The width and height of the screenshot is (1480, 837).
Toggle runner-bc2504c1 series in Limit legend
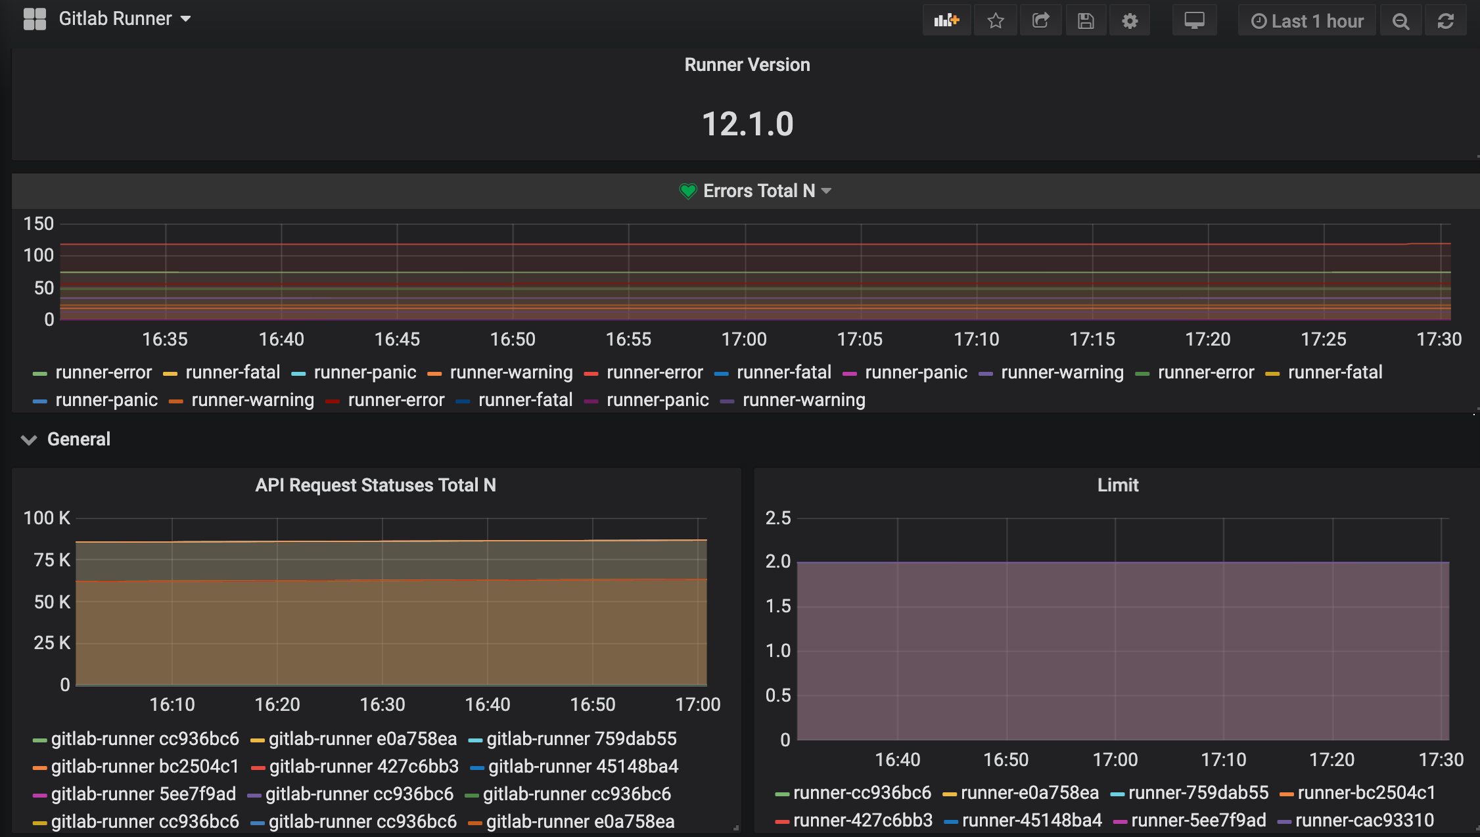pyautogui.click(x=1366, y=793)
